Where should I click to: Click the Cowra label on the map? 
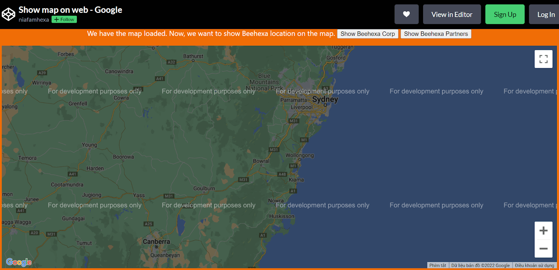point(121,98)
